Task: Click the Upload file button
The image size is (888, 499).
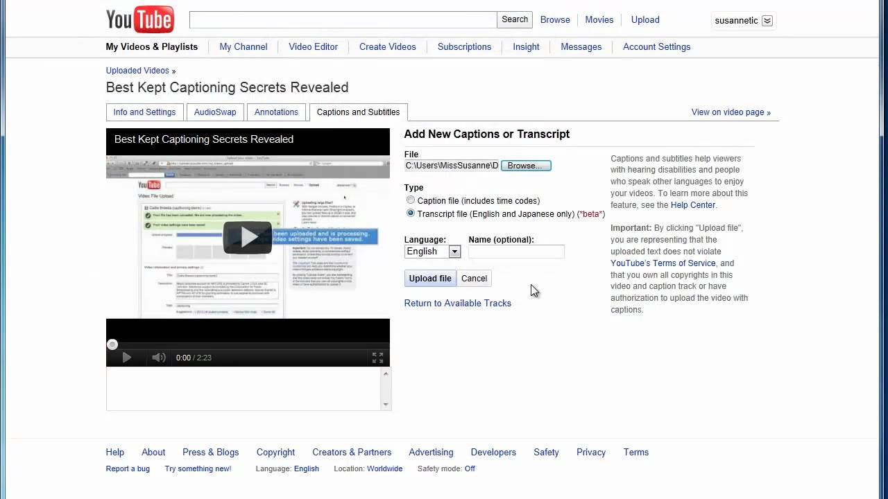Action: coord(430,279)
